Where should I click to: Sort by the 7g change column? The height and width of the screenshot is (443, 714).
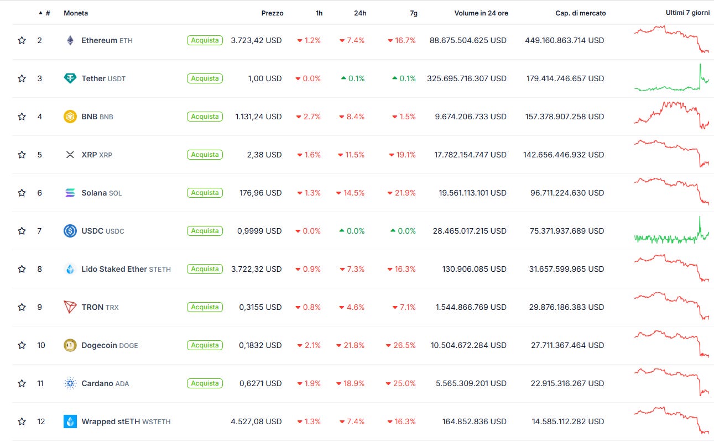[x=414, y=13]
